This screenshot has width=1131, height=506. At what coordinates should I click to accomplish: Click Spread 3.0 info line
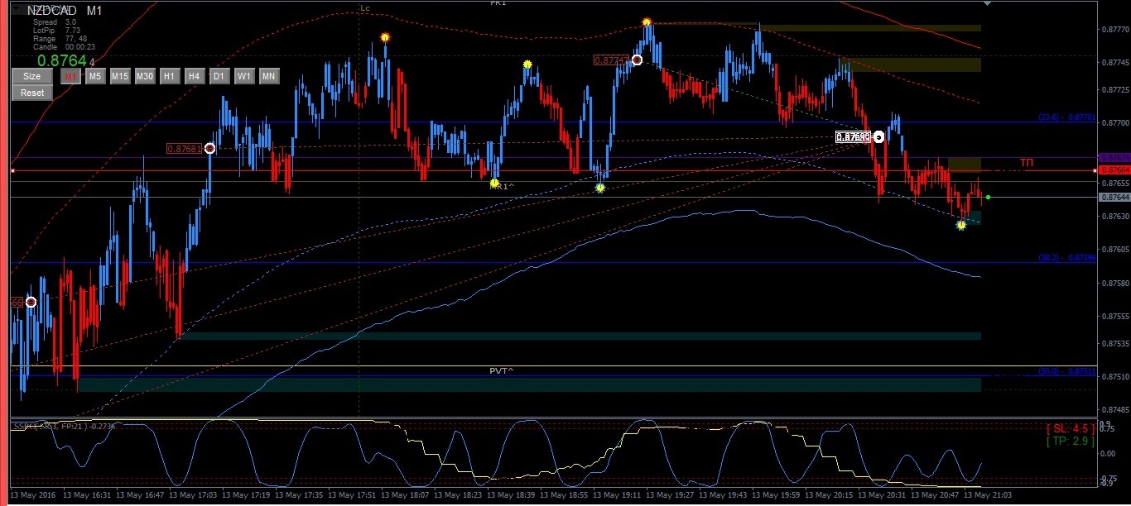tap(55, 22)
